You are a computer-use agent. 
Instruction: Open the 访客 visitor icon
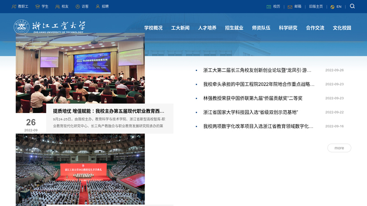(78, 6)
